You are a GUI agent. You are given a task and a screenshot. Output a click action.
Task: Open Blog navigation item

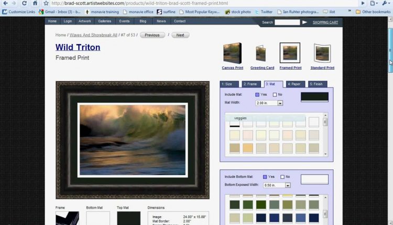(143, 21)
